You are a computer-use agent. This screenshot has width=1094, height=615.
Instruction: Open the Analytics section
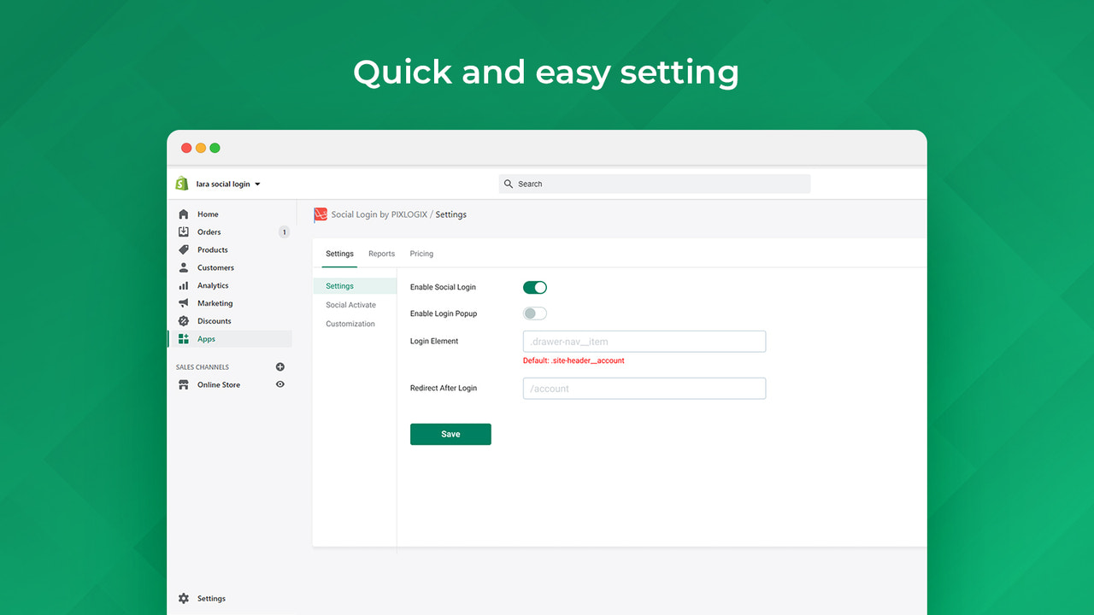click(184, 285)
